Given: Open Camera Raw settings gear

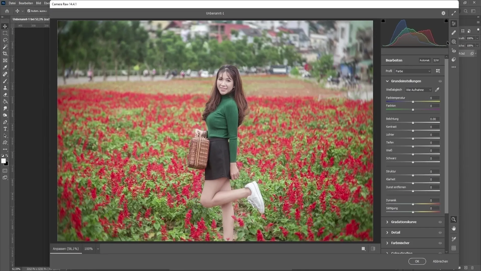Looking at the screenshot, I should point(443,13).
